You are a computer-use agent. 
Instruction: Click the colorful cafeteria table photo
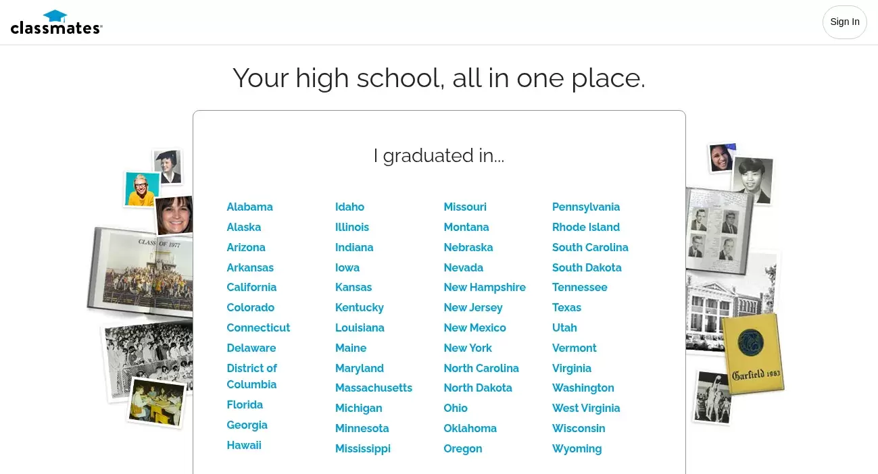157,402
